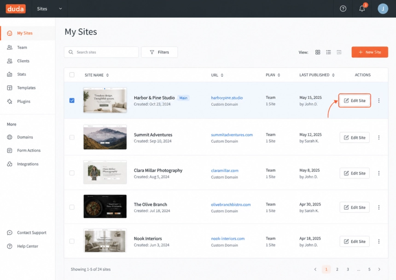This screenshot has width=396, height=280.
Task: Open the Help Center
Action: pyautogui.click(x=28, y=246)
